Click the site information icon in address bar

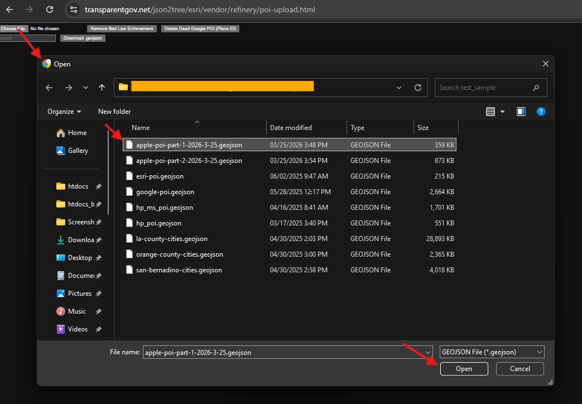[x=74, y=9]
